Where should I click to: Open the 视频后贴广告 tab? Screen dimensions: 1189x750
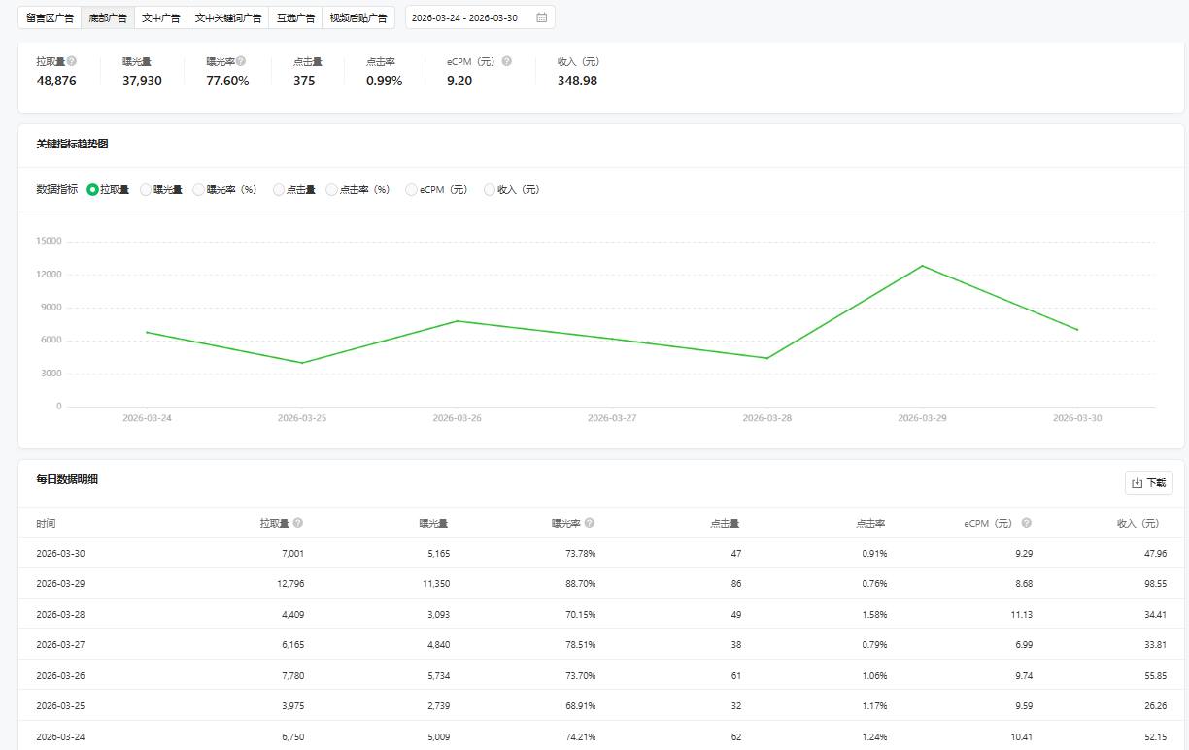pos(357,17)
